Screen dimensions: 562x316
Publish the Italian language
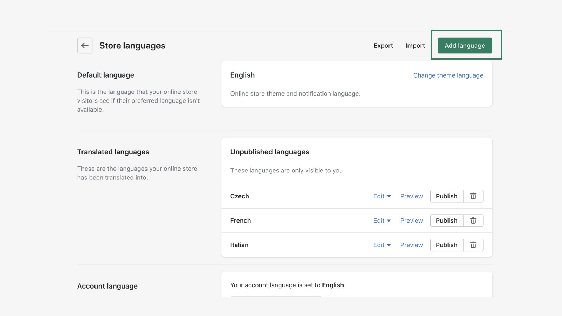tap(447, 245)
